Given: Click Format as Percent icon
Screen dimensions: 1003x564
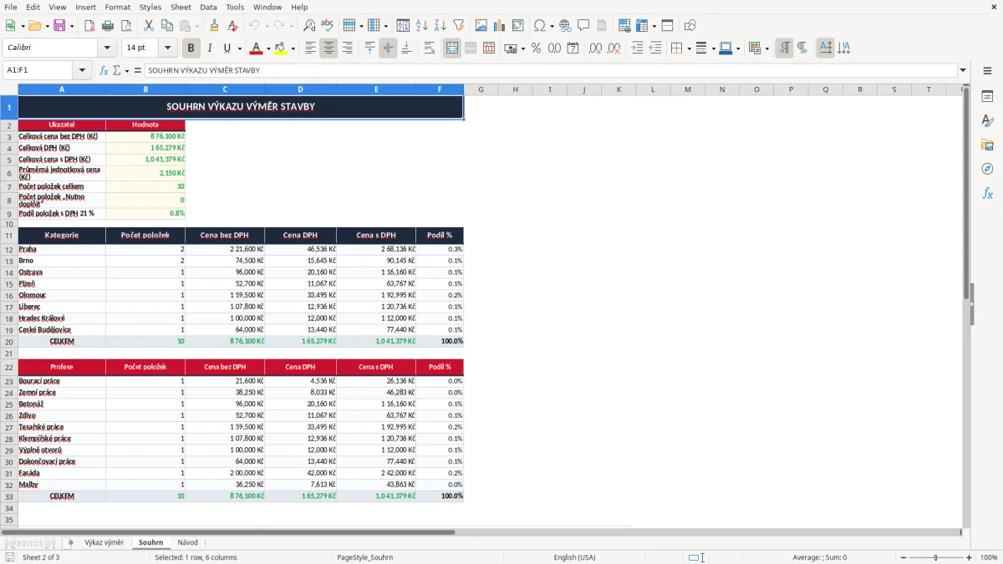Looking at the screenshot, I should coord(536,48).
